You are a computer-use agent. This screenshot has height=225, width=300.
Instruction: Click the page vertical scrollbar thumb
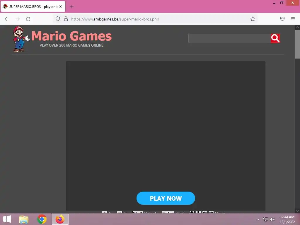click(x=298, y=44)
